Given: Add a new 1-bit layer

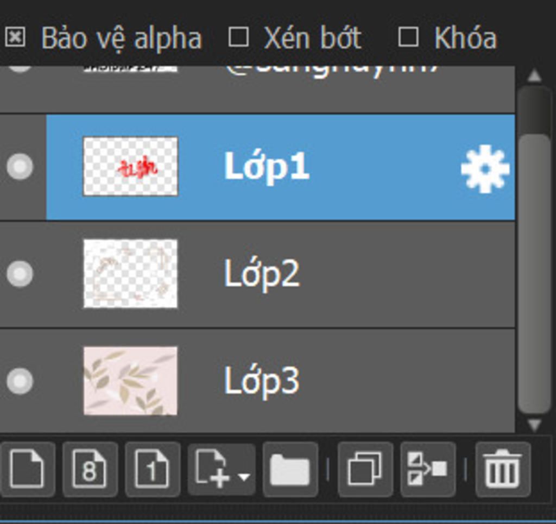Looking at the screenshot, I should 153,469.
